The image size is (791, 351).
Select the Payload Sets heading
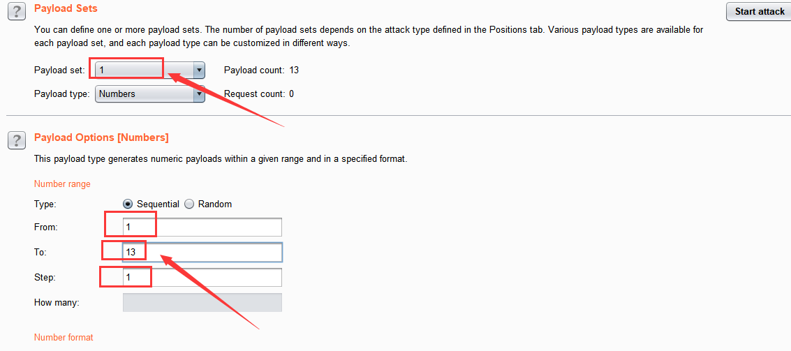(x=66, y=8)
